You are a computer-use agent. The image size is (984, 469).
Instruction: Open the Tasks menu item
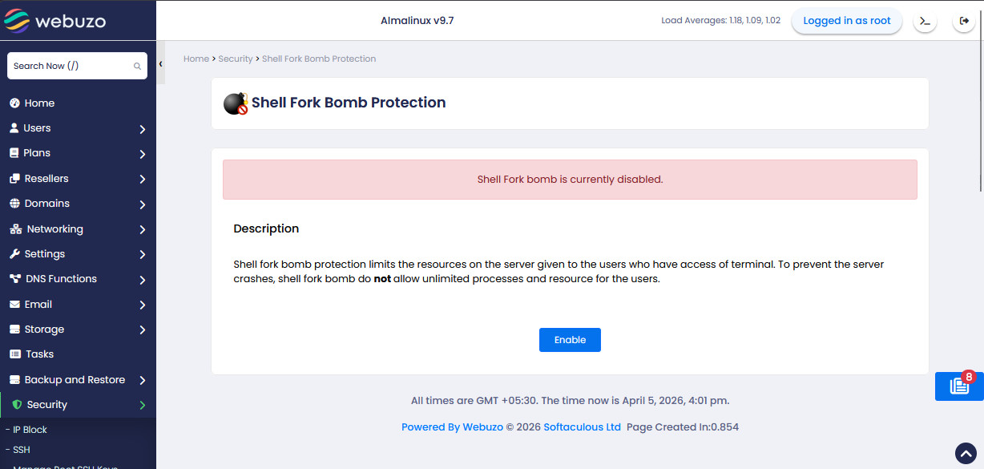39,354
